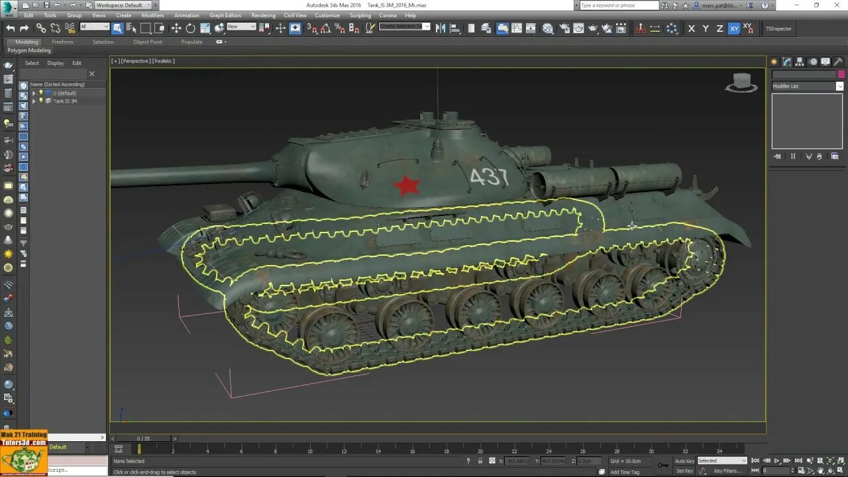Open the Hierarchy panel tab icon
The width and height of the screenshot is (848, 477).
pyautogui.click(x=800, y=62)
